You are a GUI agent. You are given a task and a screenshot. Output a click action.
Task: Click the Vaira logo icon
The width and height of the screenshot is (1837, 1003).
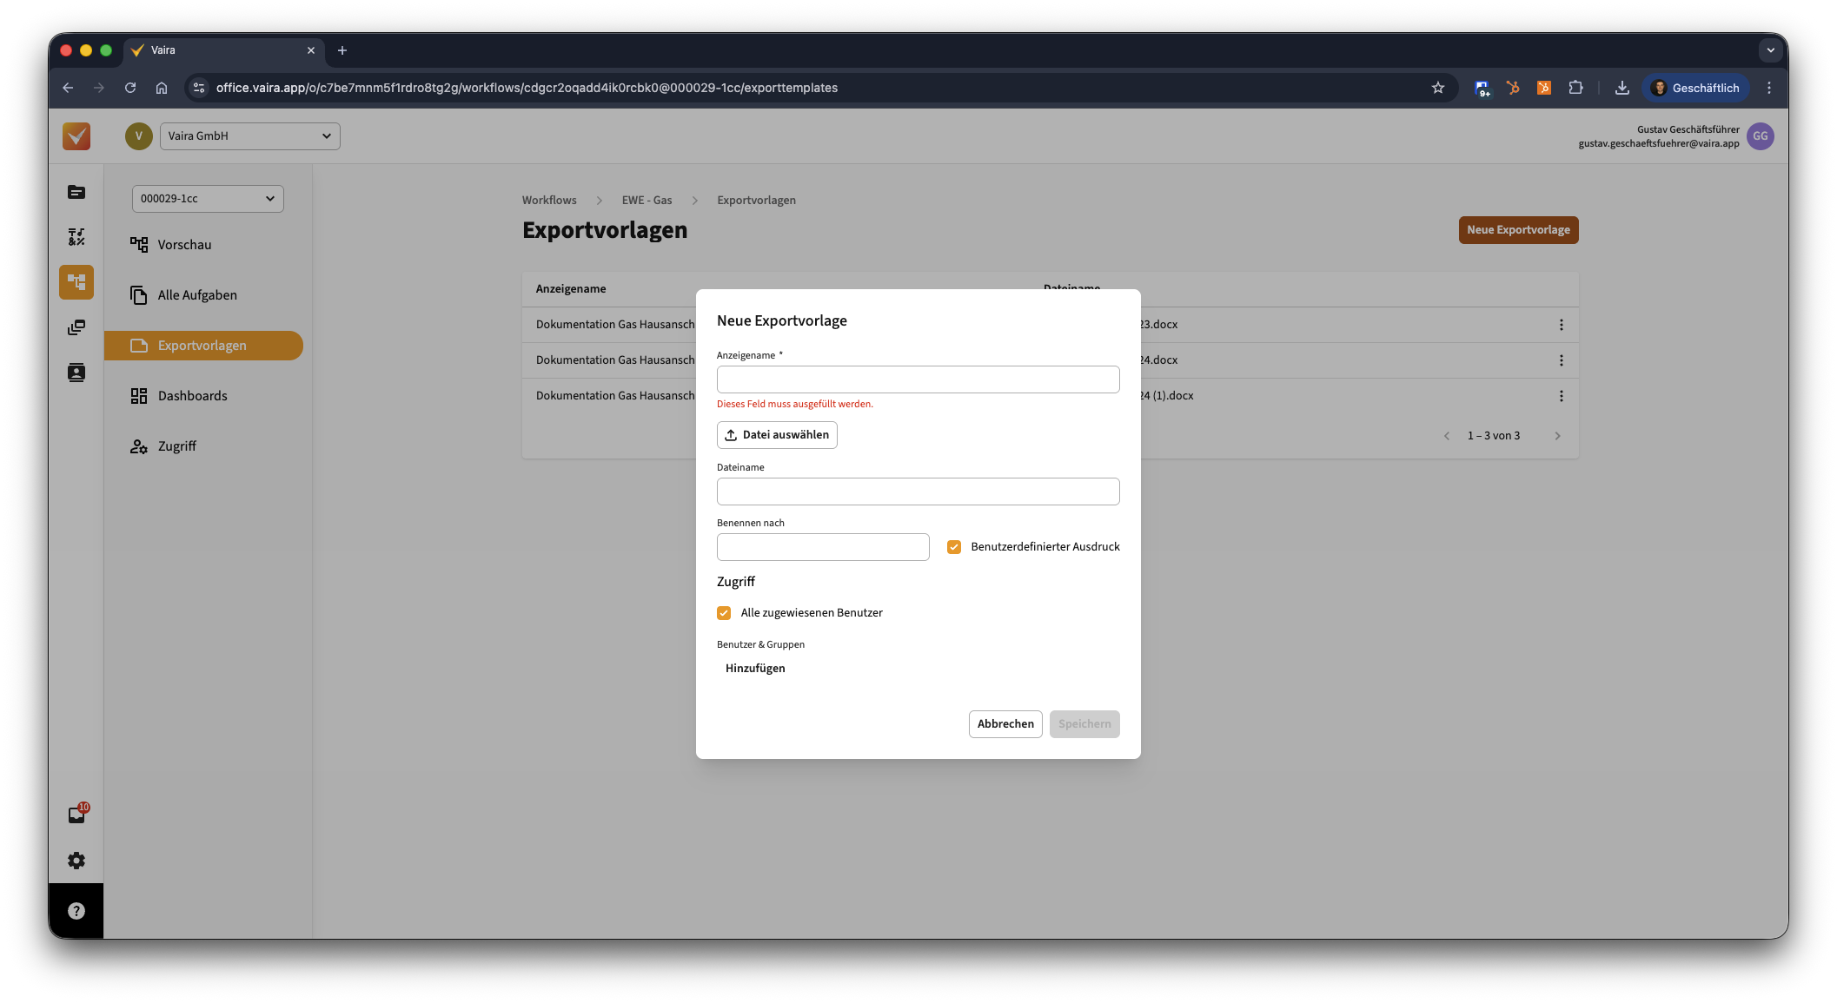pyautogui.click(x=76, y=136)
